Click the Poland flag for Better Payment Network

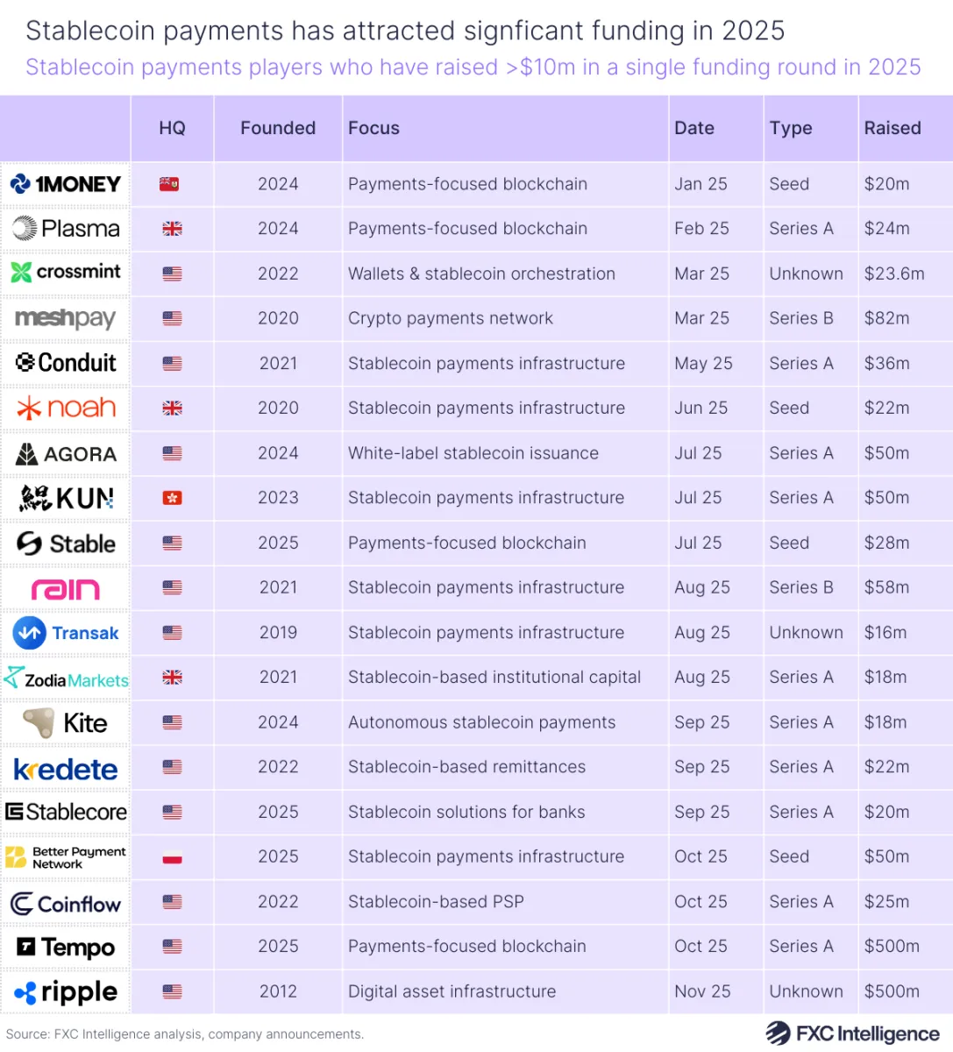[172, 857]
